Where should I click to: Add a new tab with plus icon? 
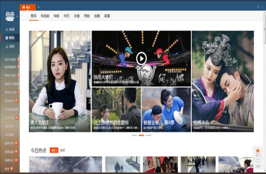pos(38,7)
